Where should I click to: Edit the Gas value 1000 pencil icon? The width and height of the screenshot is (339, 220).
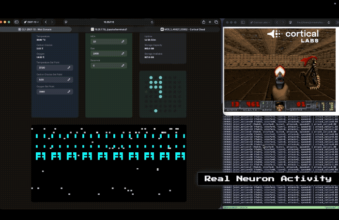click(x=123, y=53)
